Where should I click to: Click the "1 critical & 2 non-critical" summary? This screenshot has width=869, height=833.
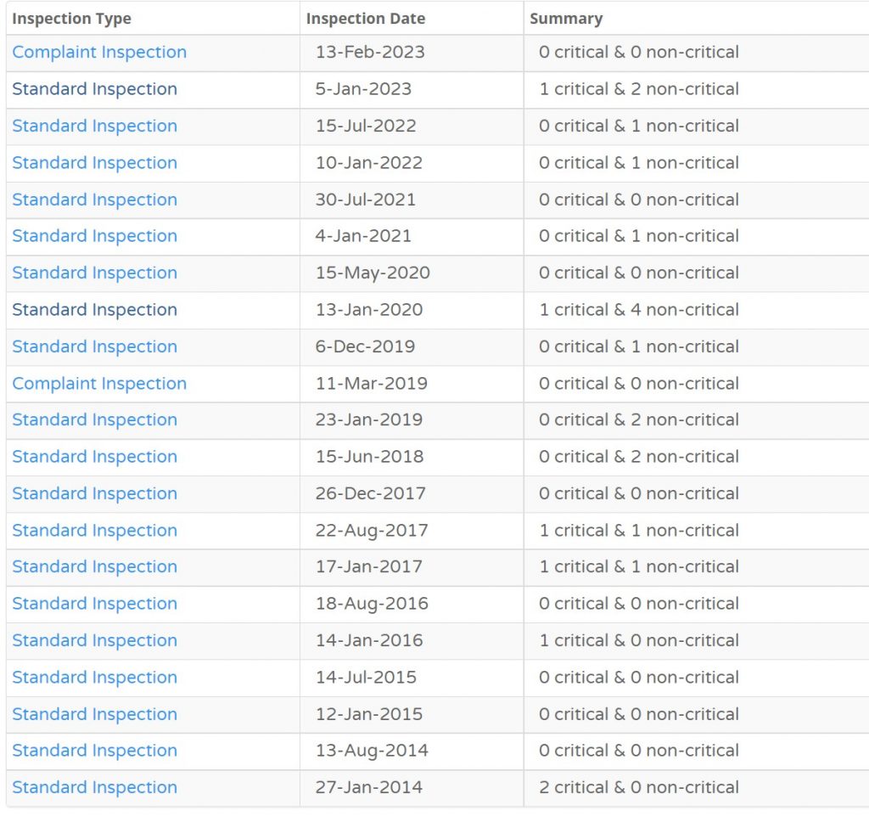point(639,89)
